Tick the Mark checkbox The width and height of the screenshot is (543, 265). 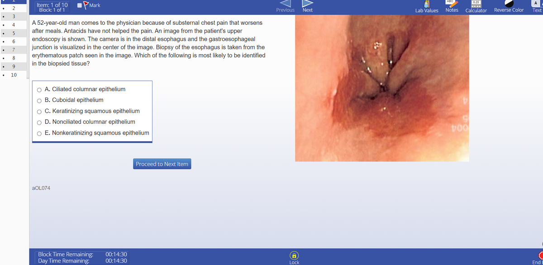pyautogui.click(x=79, y=5)
